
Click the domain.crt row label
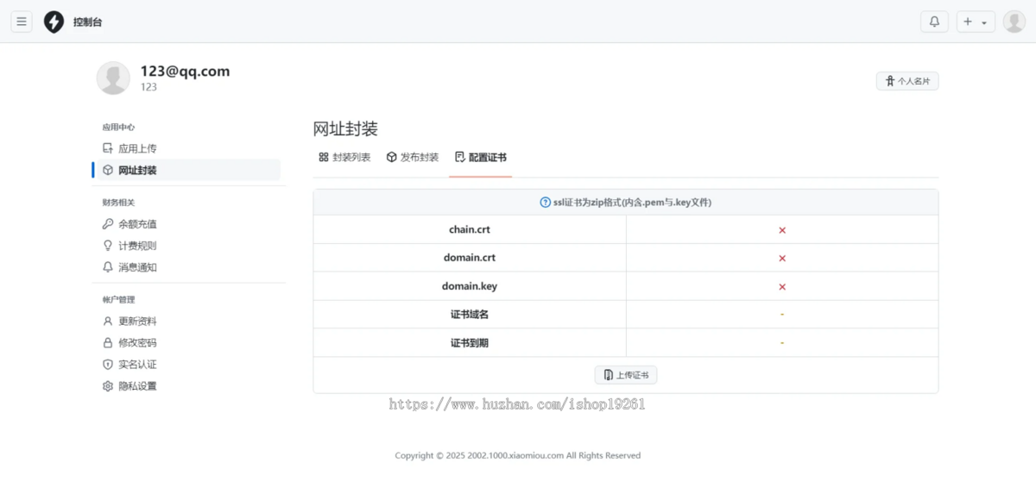470,258
